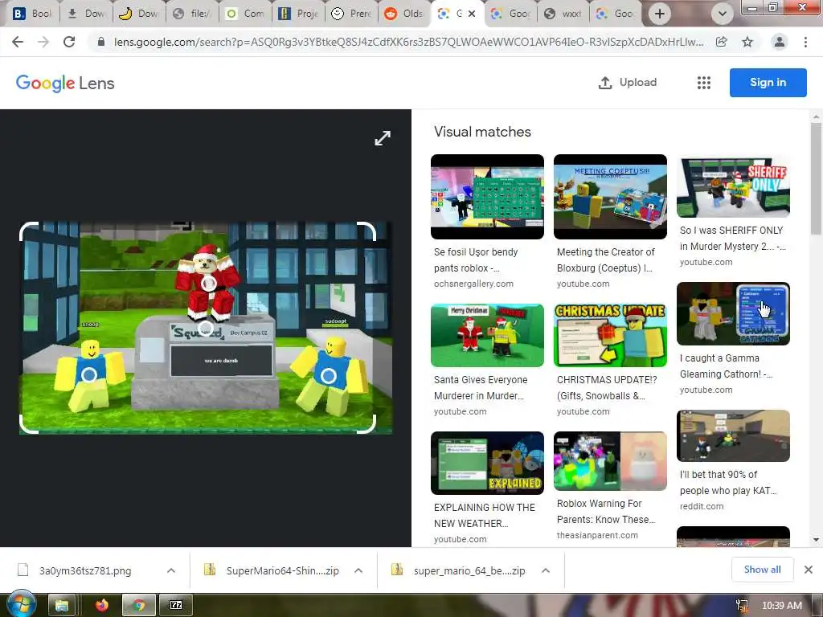Launch Firefox from the taskbar
Viewport: 823px width, 617px height.
[x=101, y=606]
